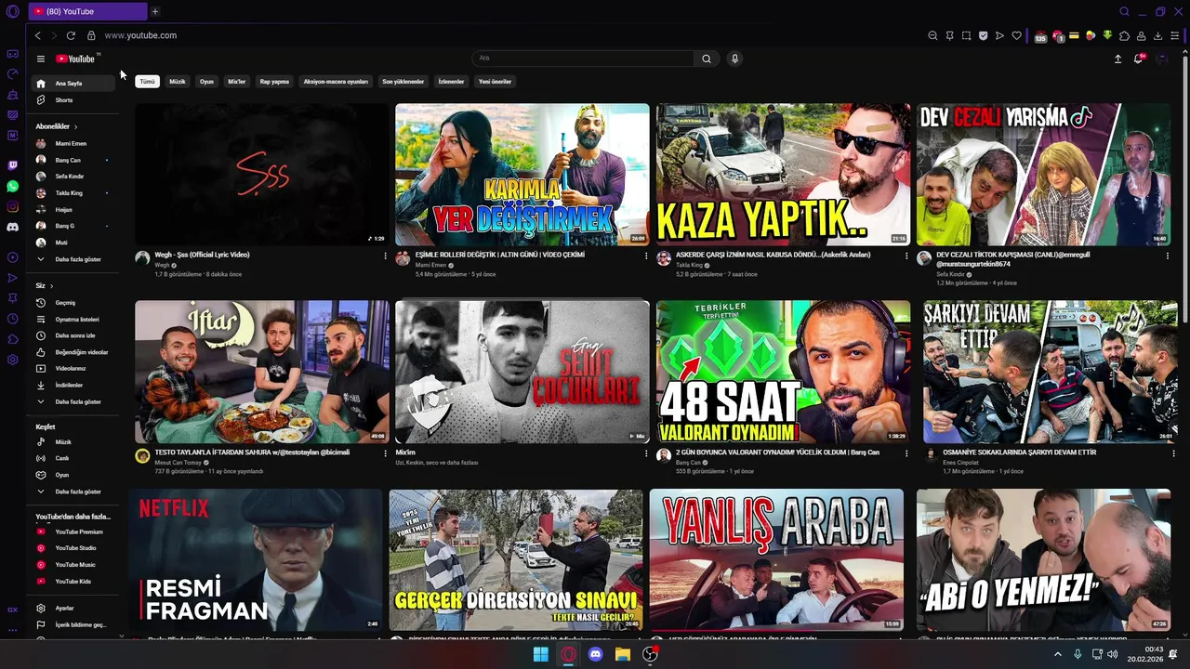1190x669 pixels.
Task: Open Twitch in the Opera GX sidebar
Action: (12, 165)
